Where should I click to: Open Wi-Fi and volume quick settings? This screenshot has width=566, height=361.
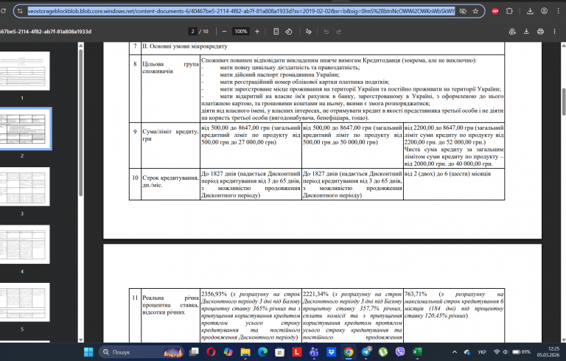(500, 351)
